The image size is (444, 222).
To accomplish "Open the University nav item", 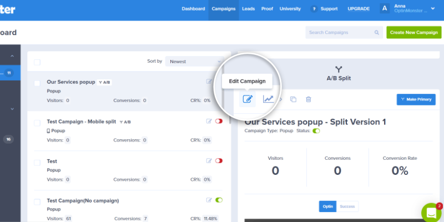I will pos(290,9).
